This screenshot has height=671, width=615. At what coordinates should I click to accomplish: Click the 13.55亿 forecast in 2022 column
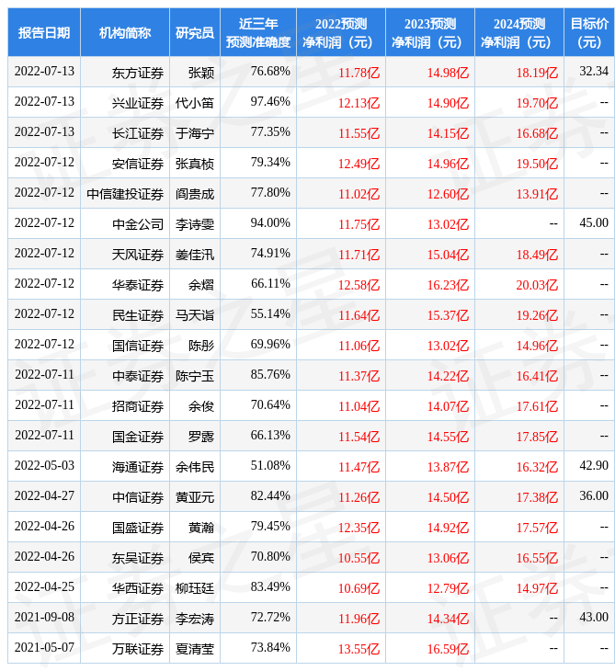pos(359,648)
